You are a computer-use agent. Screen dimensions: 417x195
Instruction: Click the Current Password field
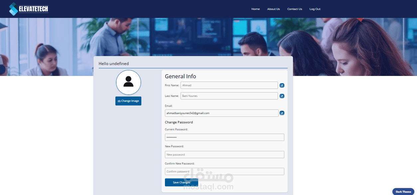coord(224,137)
